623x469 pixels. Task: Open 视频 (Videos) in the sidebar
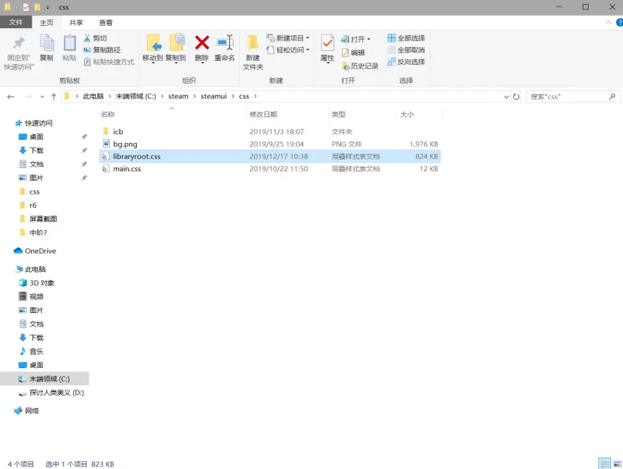[x=36, y=296]
